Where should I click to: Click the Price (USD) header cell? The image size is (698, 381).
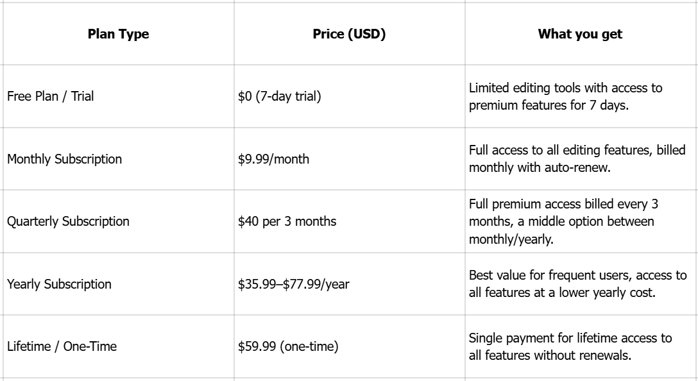[349, 35]
